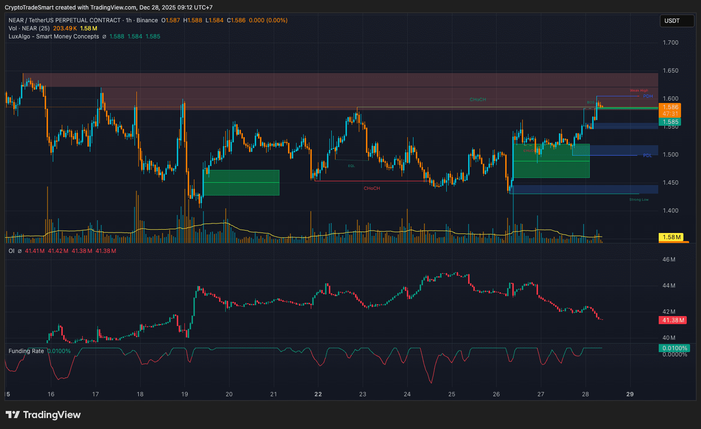Click the NEAR / TetherUS PERPETUAL CONTRACT title

pos(65,20)
